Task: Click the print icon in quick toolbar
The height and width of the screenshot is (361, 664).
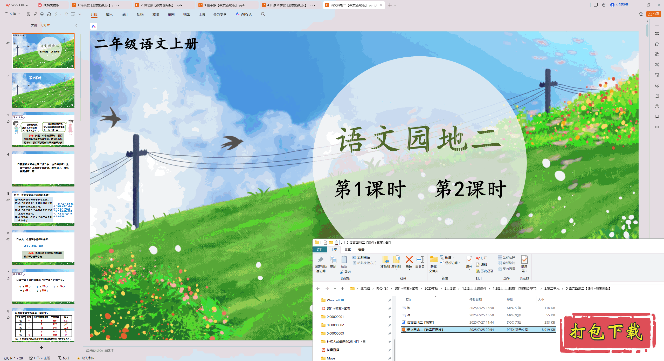Action: coord(42,14)
